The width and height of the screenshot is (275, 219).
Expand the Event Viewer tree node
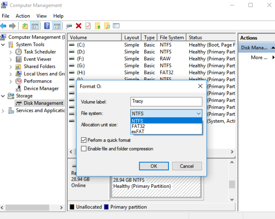click(11, 59)
